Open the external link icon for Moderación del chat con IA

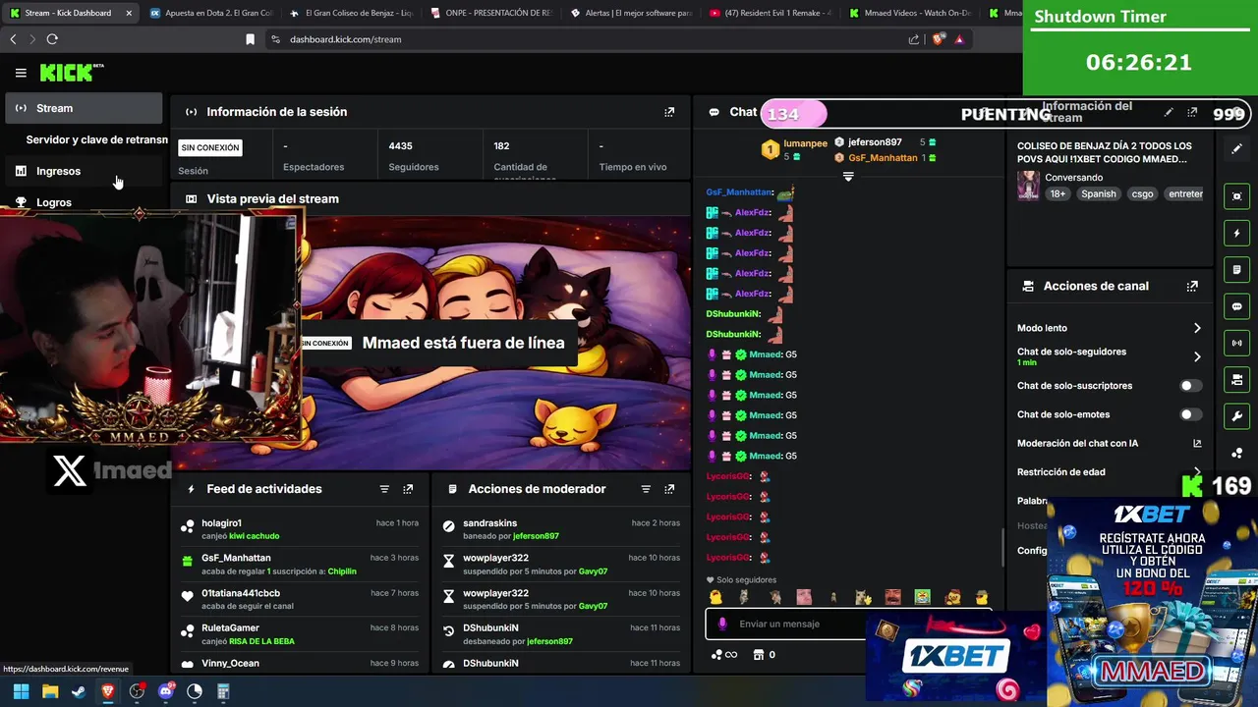pos(1197,444)
